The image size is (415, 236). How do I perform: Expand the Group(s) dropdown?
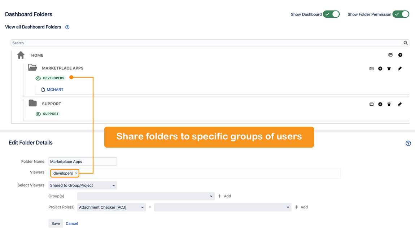pos(146,196)
